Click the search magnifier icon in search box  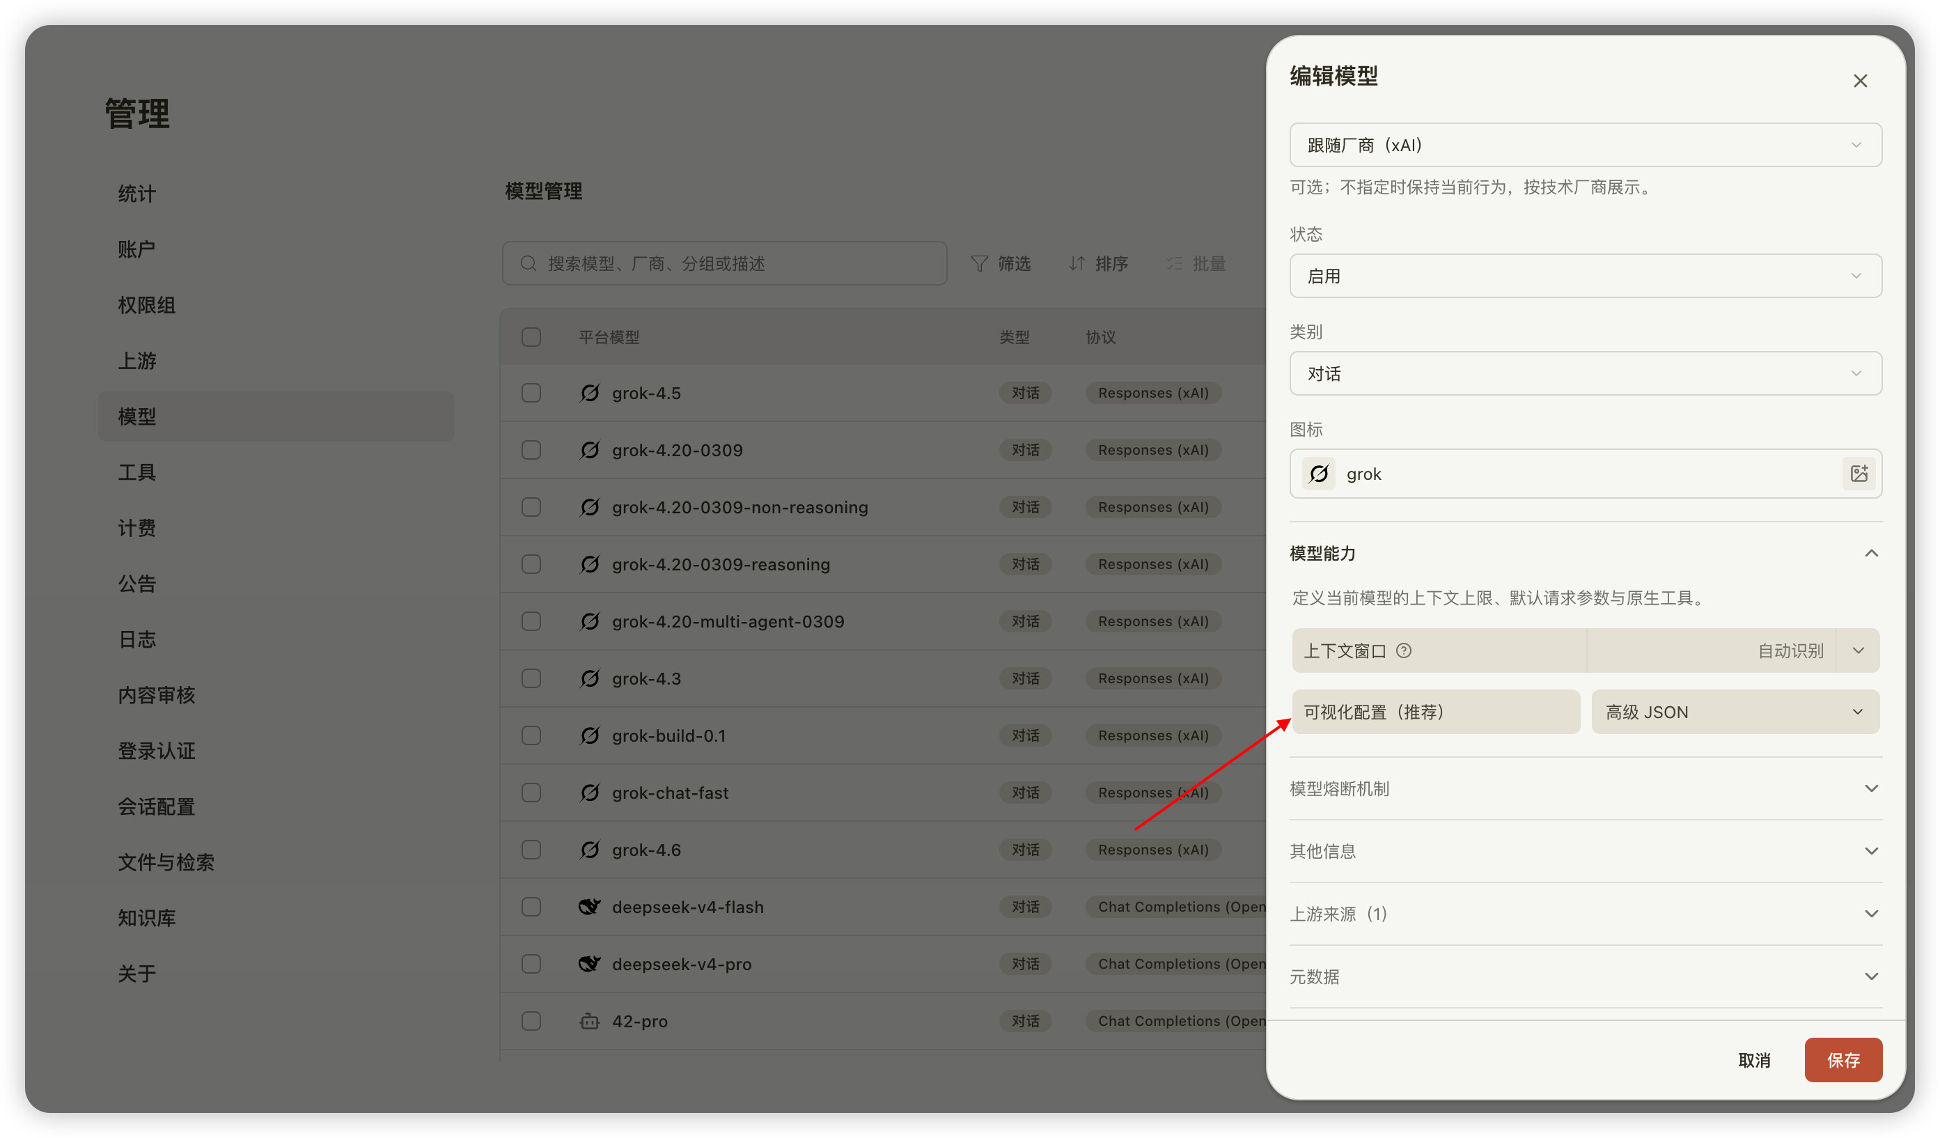pyautogui.click(x=528, y=263)
